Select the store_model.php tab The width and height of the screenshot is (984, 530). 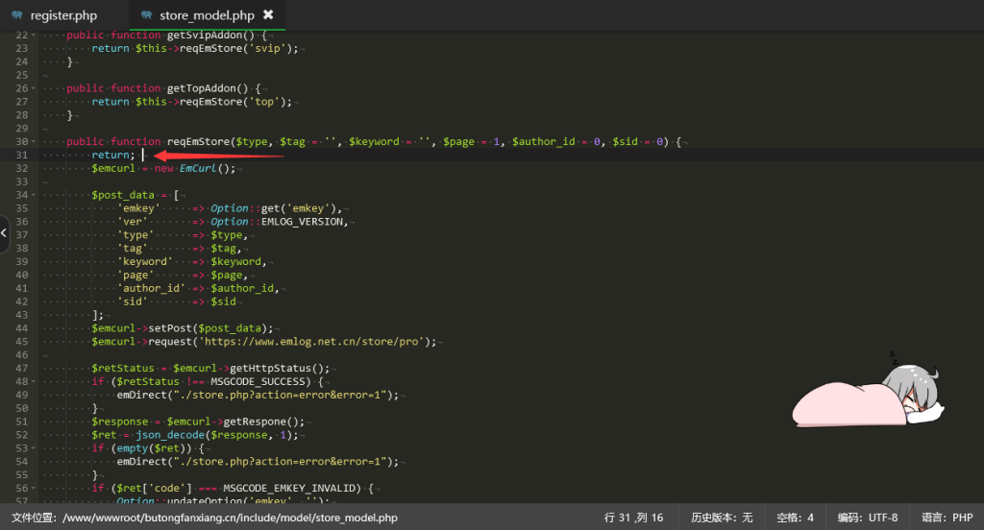[208, 15]
